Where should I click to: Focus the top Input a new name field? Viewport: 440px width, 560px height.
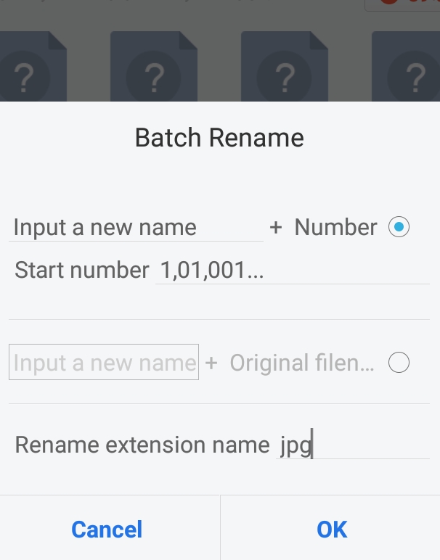coord(136,228)
